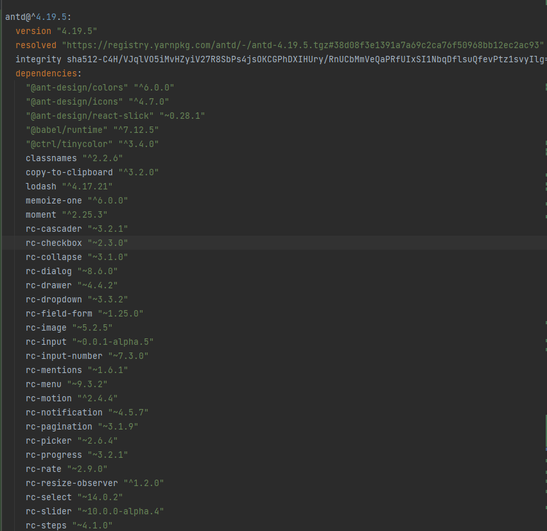Viewport: 547px width, 531px height.
Task: Select the rc-resize-observer "^1.2.0" line
Action: click(95, 483)
